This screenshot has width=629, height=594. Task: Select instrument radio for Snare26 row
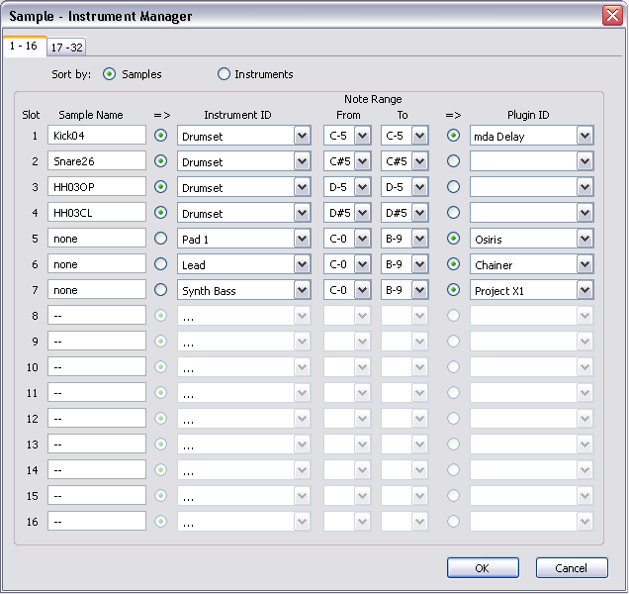[161, 161]
